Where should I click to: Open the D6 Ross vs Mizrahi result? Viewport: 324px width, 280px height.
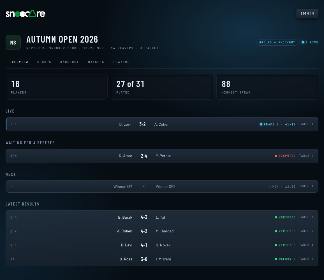(162, 259)
